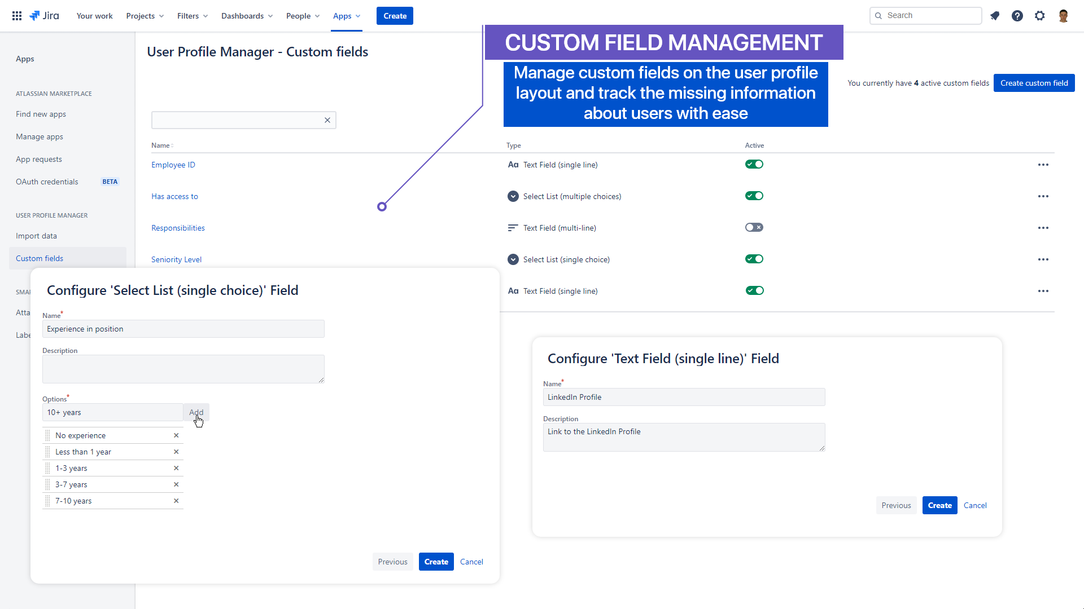This screenshot has width=1084, height=609.
Task: Open App requests in sidebar
Action: pos(39,159)
